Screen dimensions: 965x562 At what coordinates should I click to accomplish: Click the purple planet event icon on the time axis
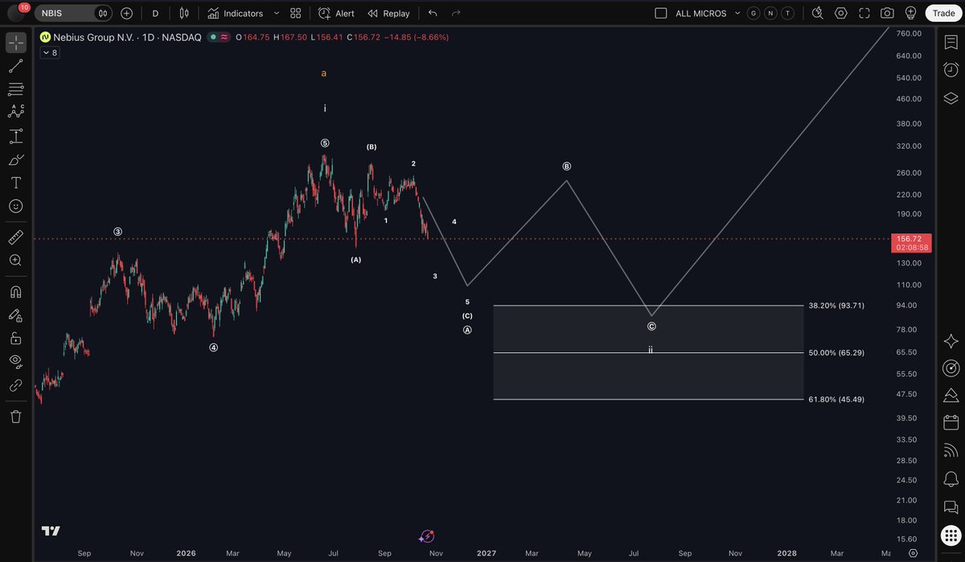pyautogui.click(x=427, y=535)
